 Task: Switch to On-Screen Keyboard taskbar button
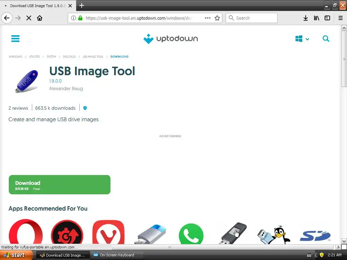click(x=117, y=255)
